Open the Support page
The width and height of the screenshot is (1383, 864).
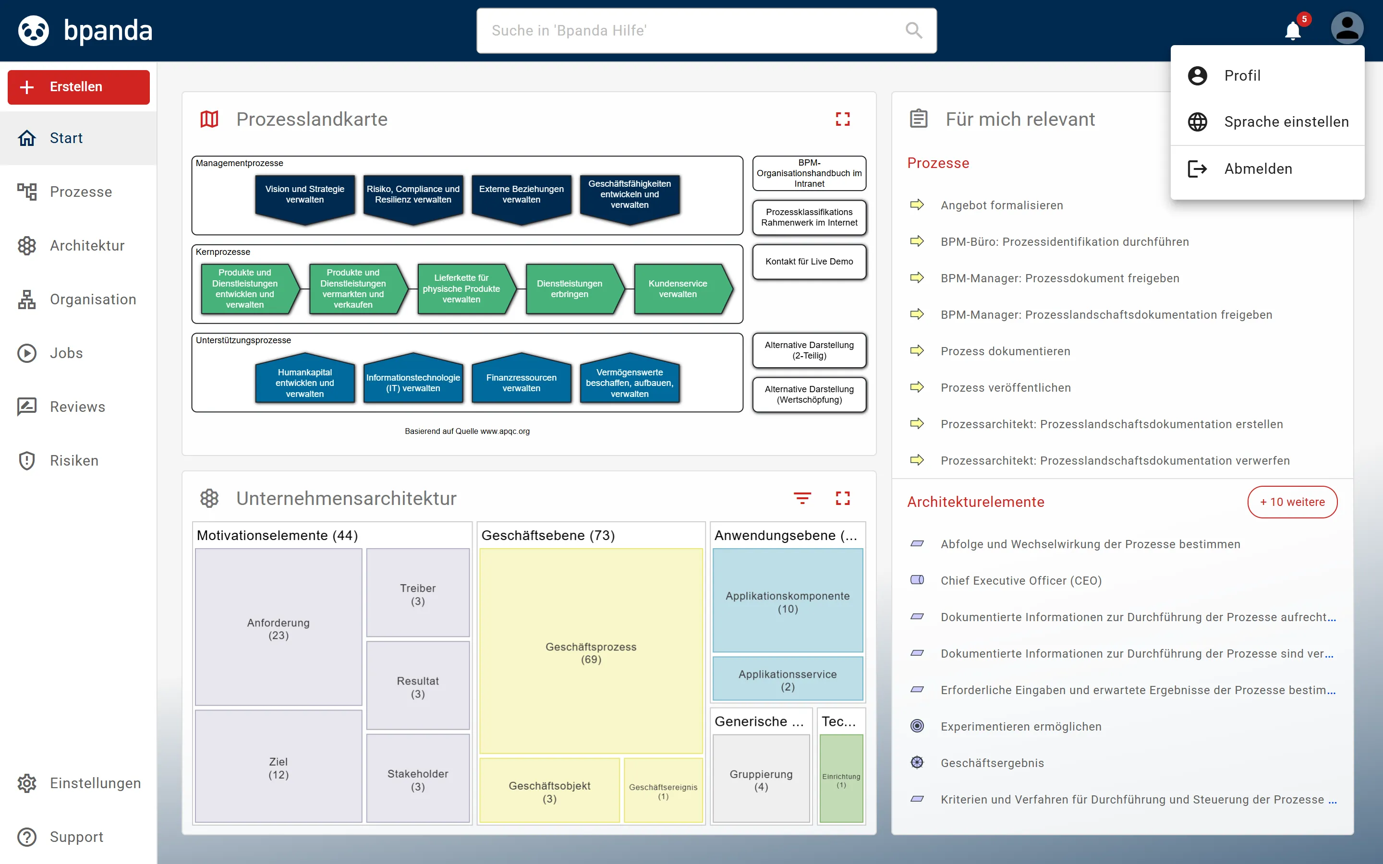point(78,837)
